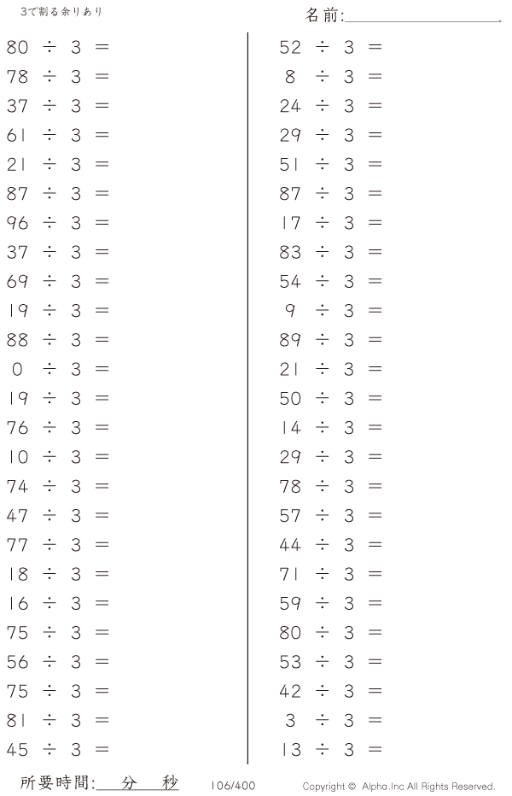Click the problem 96 ÷ 3 =
The height and width of the screenshot is (796, 512).
pyautogui.click(x=58, y=223)
